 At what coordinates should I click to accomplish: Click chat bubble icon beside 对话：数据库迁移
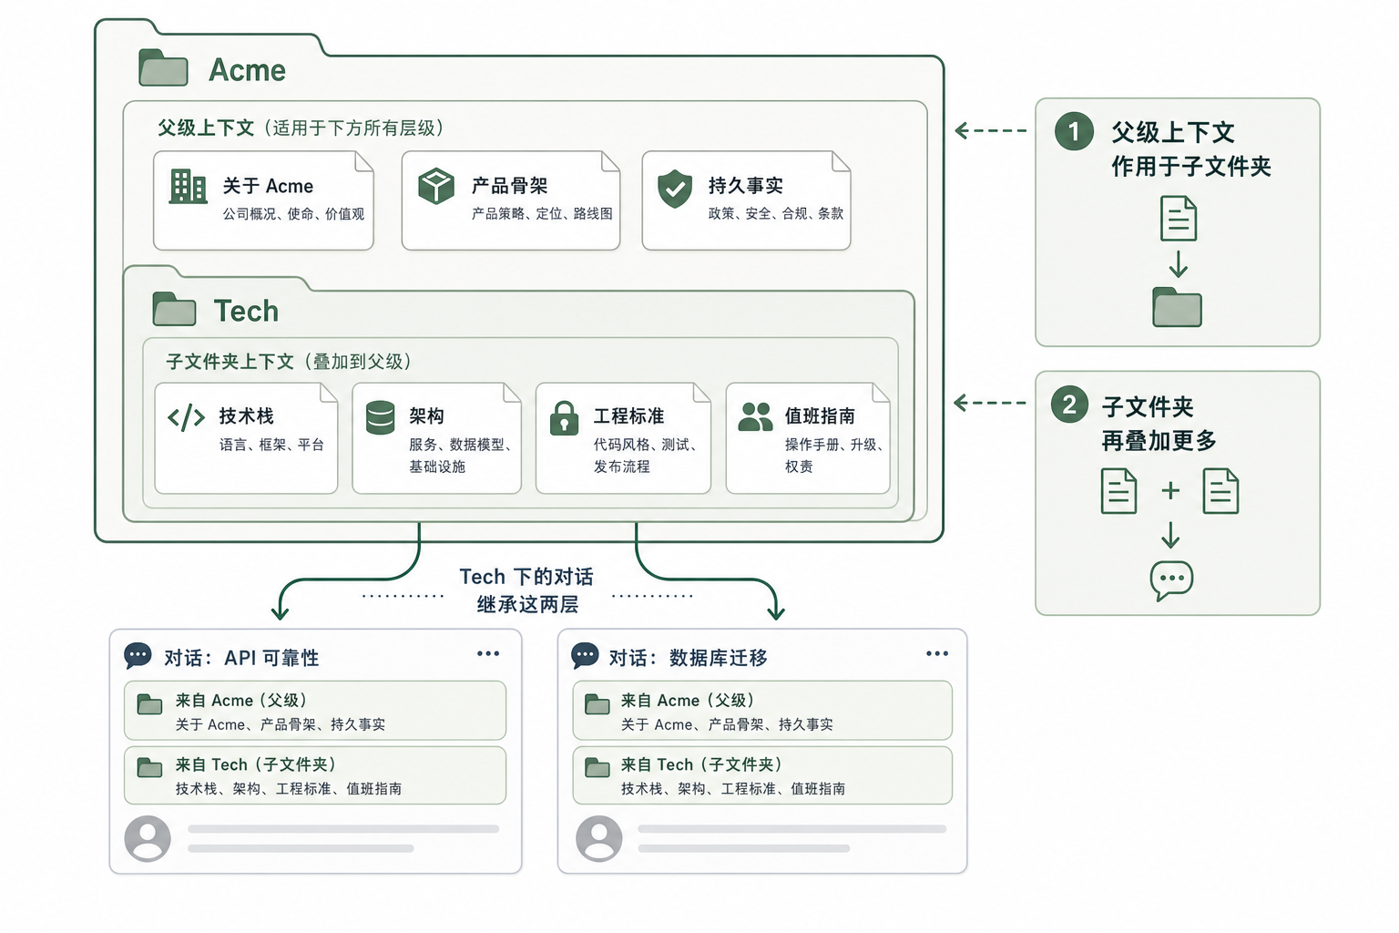(585, 655)
